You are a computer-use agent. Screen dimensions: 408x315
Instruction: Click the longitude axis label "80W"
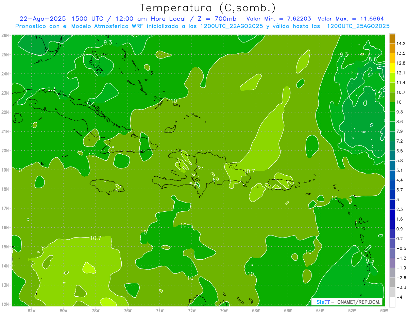tap(64, 310)
